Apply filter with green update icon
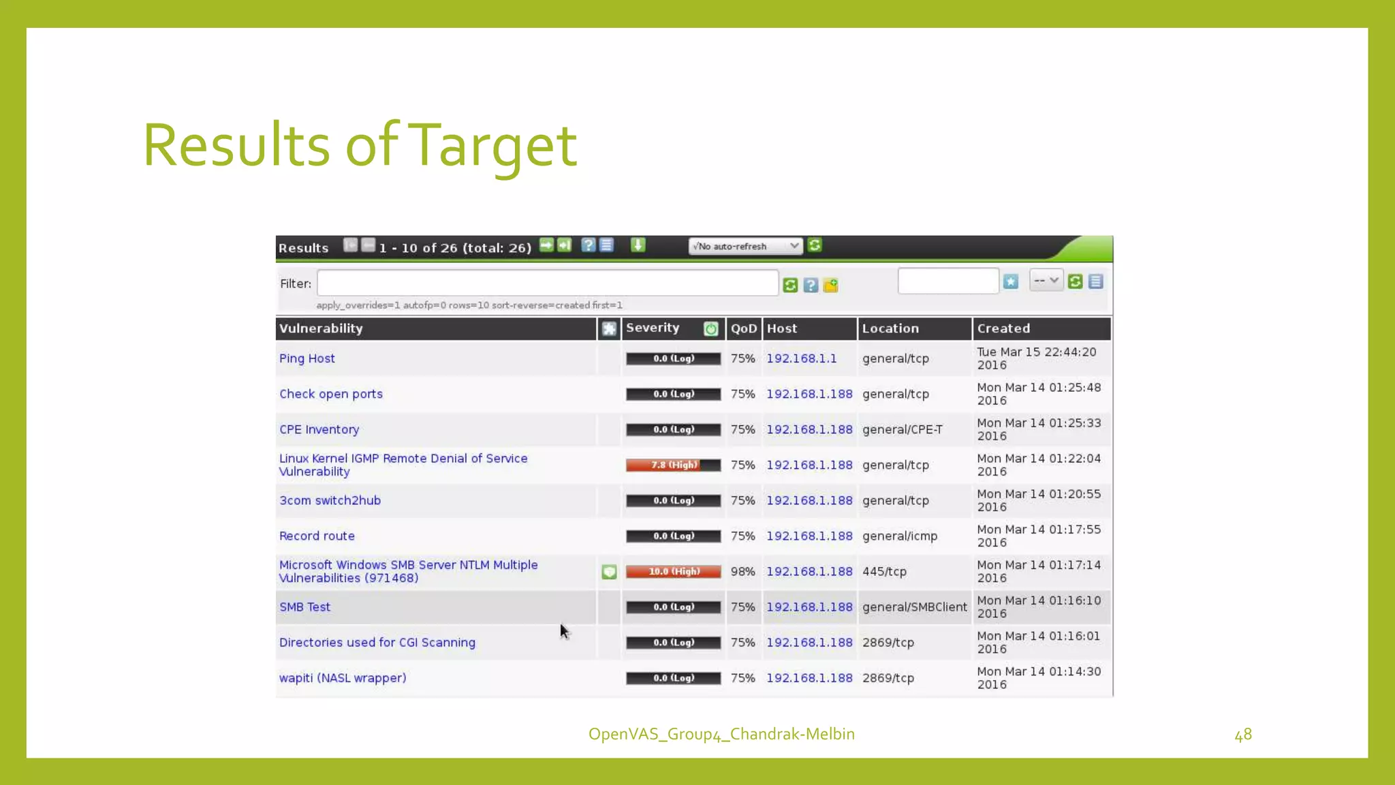The height and width of the screenshot is (785, 1395). pyautogui.click(x=790, y=285)
